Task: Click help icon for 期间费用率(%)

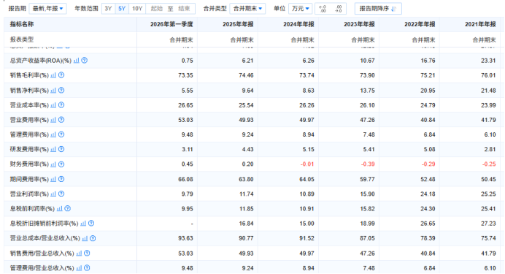Action: point(61,179)
